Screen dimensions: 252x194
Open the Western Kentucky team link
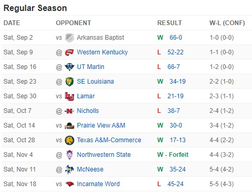(x=102, y=52)
